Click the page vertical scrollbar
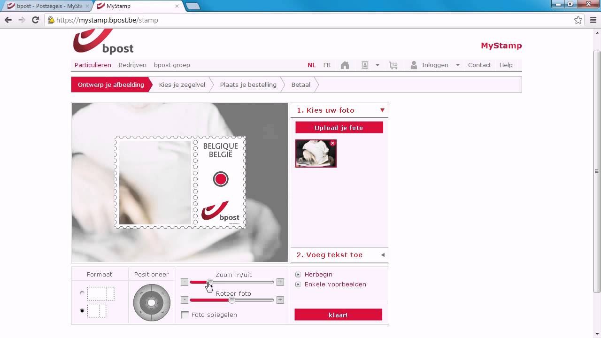 coord(597,171)
